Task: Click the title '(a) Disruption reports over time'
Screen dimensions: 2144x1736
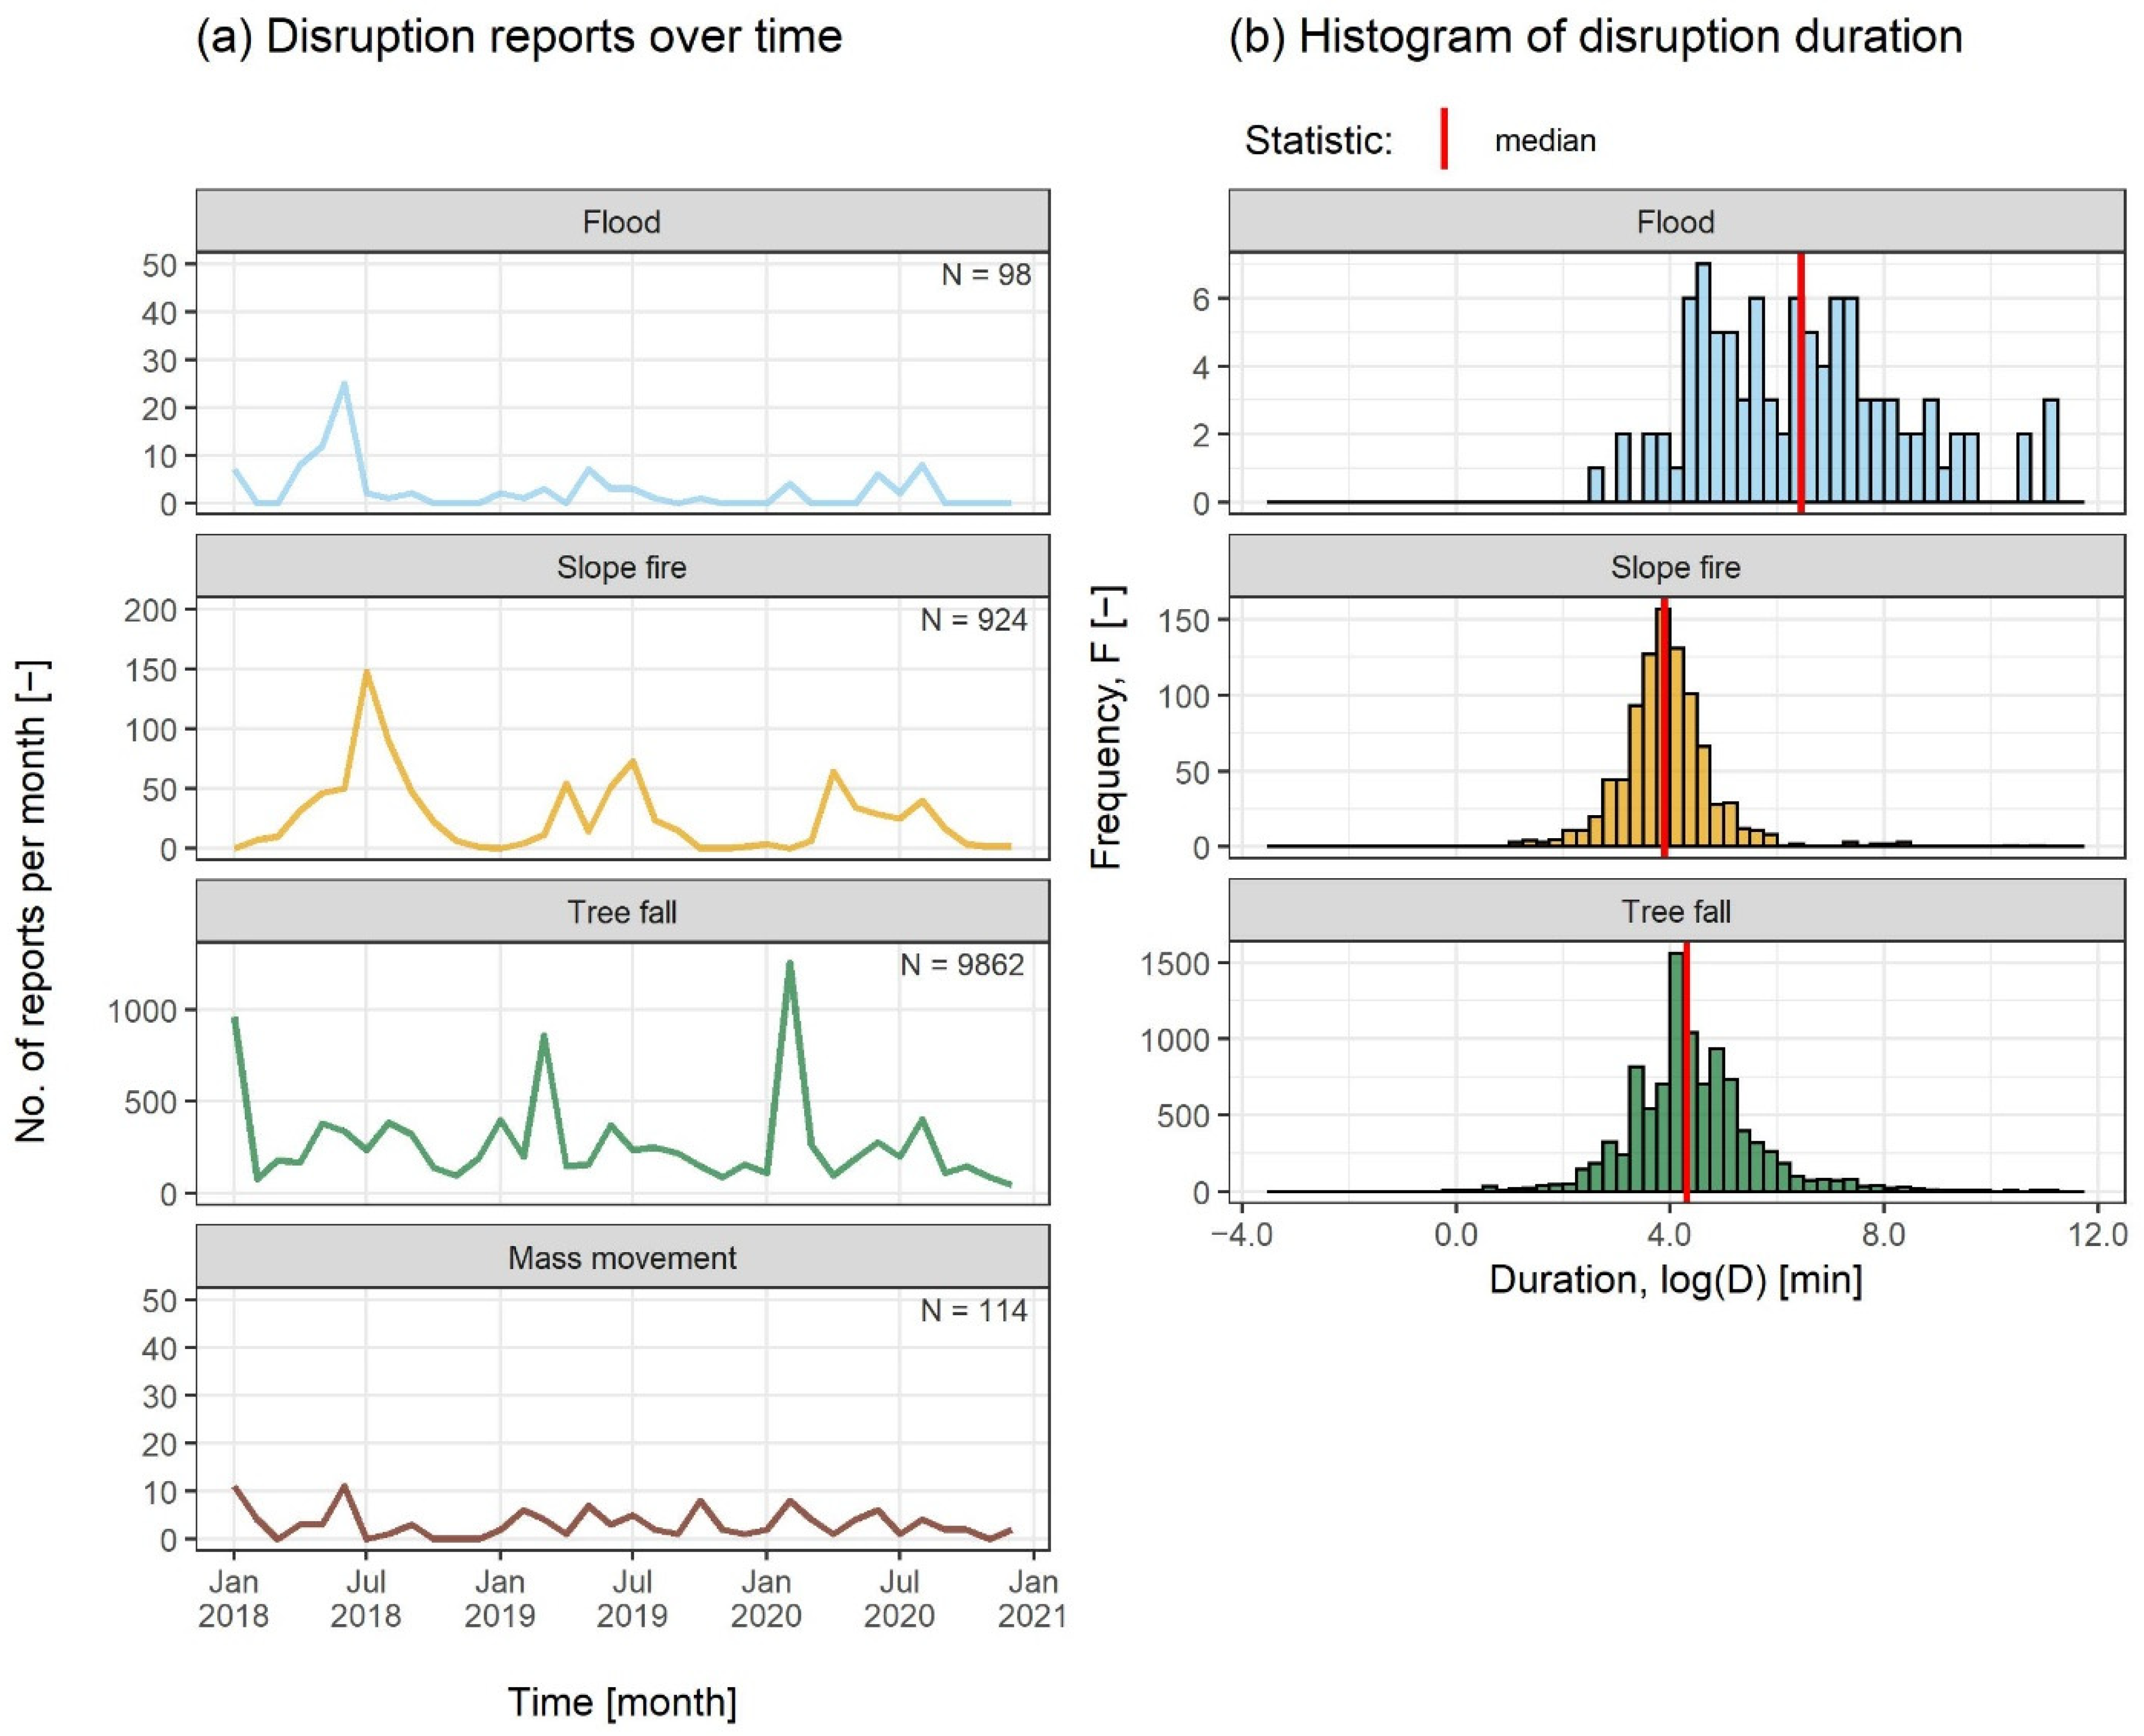Action: (x=519, y=37)
